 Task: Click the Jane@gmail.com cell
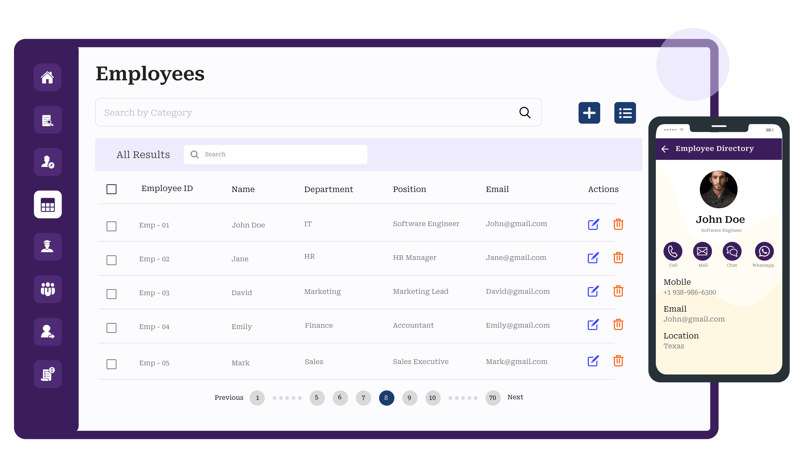516,258
